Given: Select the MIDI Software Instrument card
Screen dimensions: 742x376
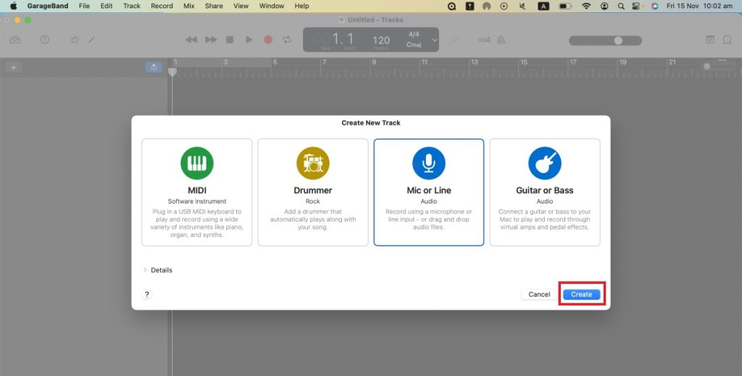Looking at the screenshot, I should [197, 192].
